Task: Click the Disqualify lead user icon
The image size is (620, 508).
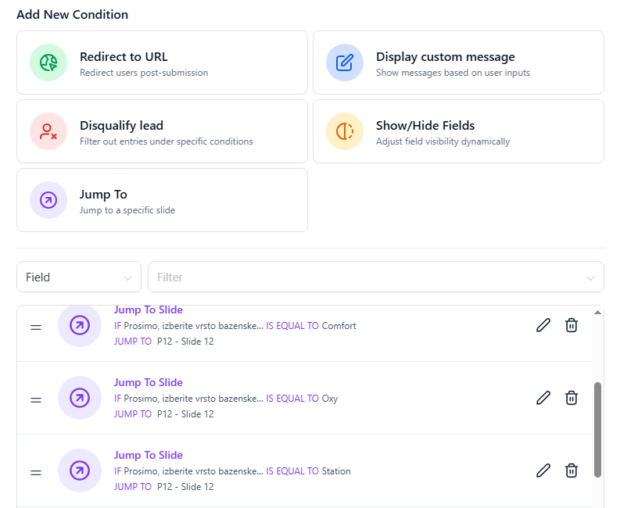Action: tap(48, 131)
